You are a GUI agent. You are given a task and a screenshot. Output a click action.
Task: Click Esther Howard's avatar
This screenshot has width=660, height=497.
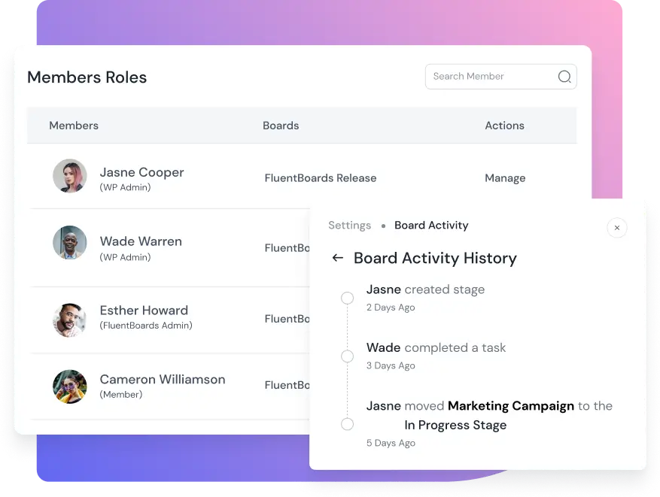(x=70, y=320)
